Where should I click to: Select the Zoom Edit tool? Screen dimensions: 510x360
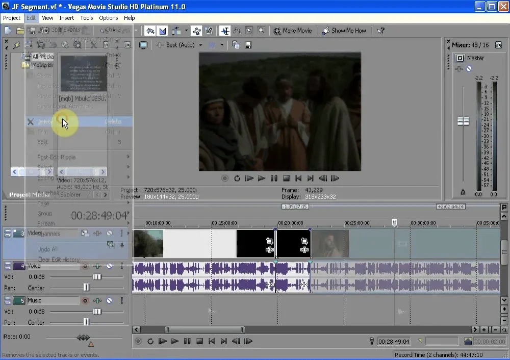tap(261, 31)
